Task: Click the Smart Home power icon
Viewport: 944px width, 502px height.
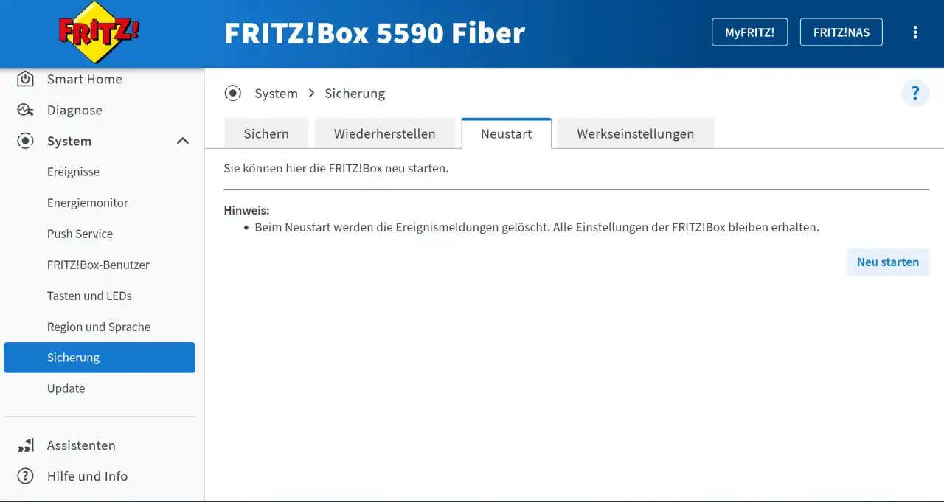Action: pos(25,79)
